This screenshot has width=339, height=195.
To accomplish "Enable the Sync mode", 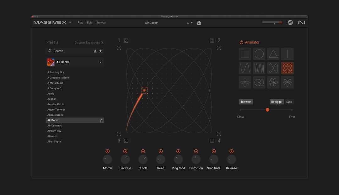I will (x=289, y=102).
